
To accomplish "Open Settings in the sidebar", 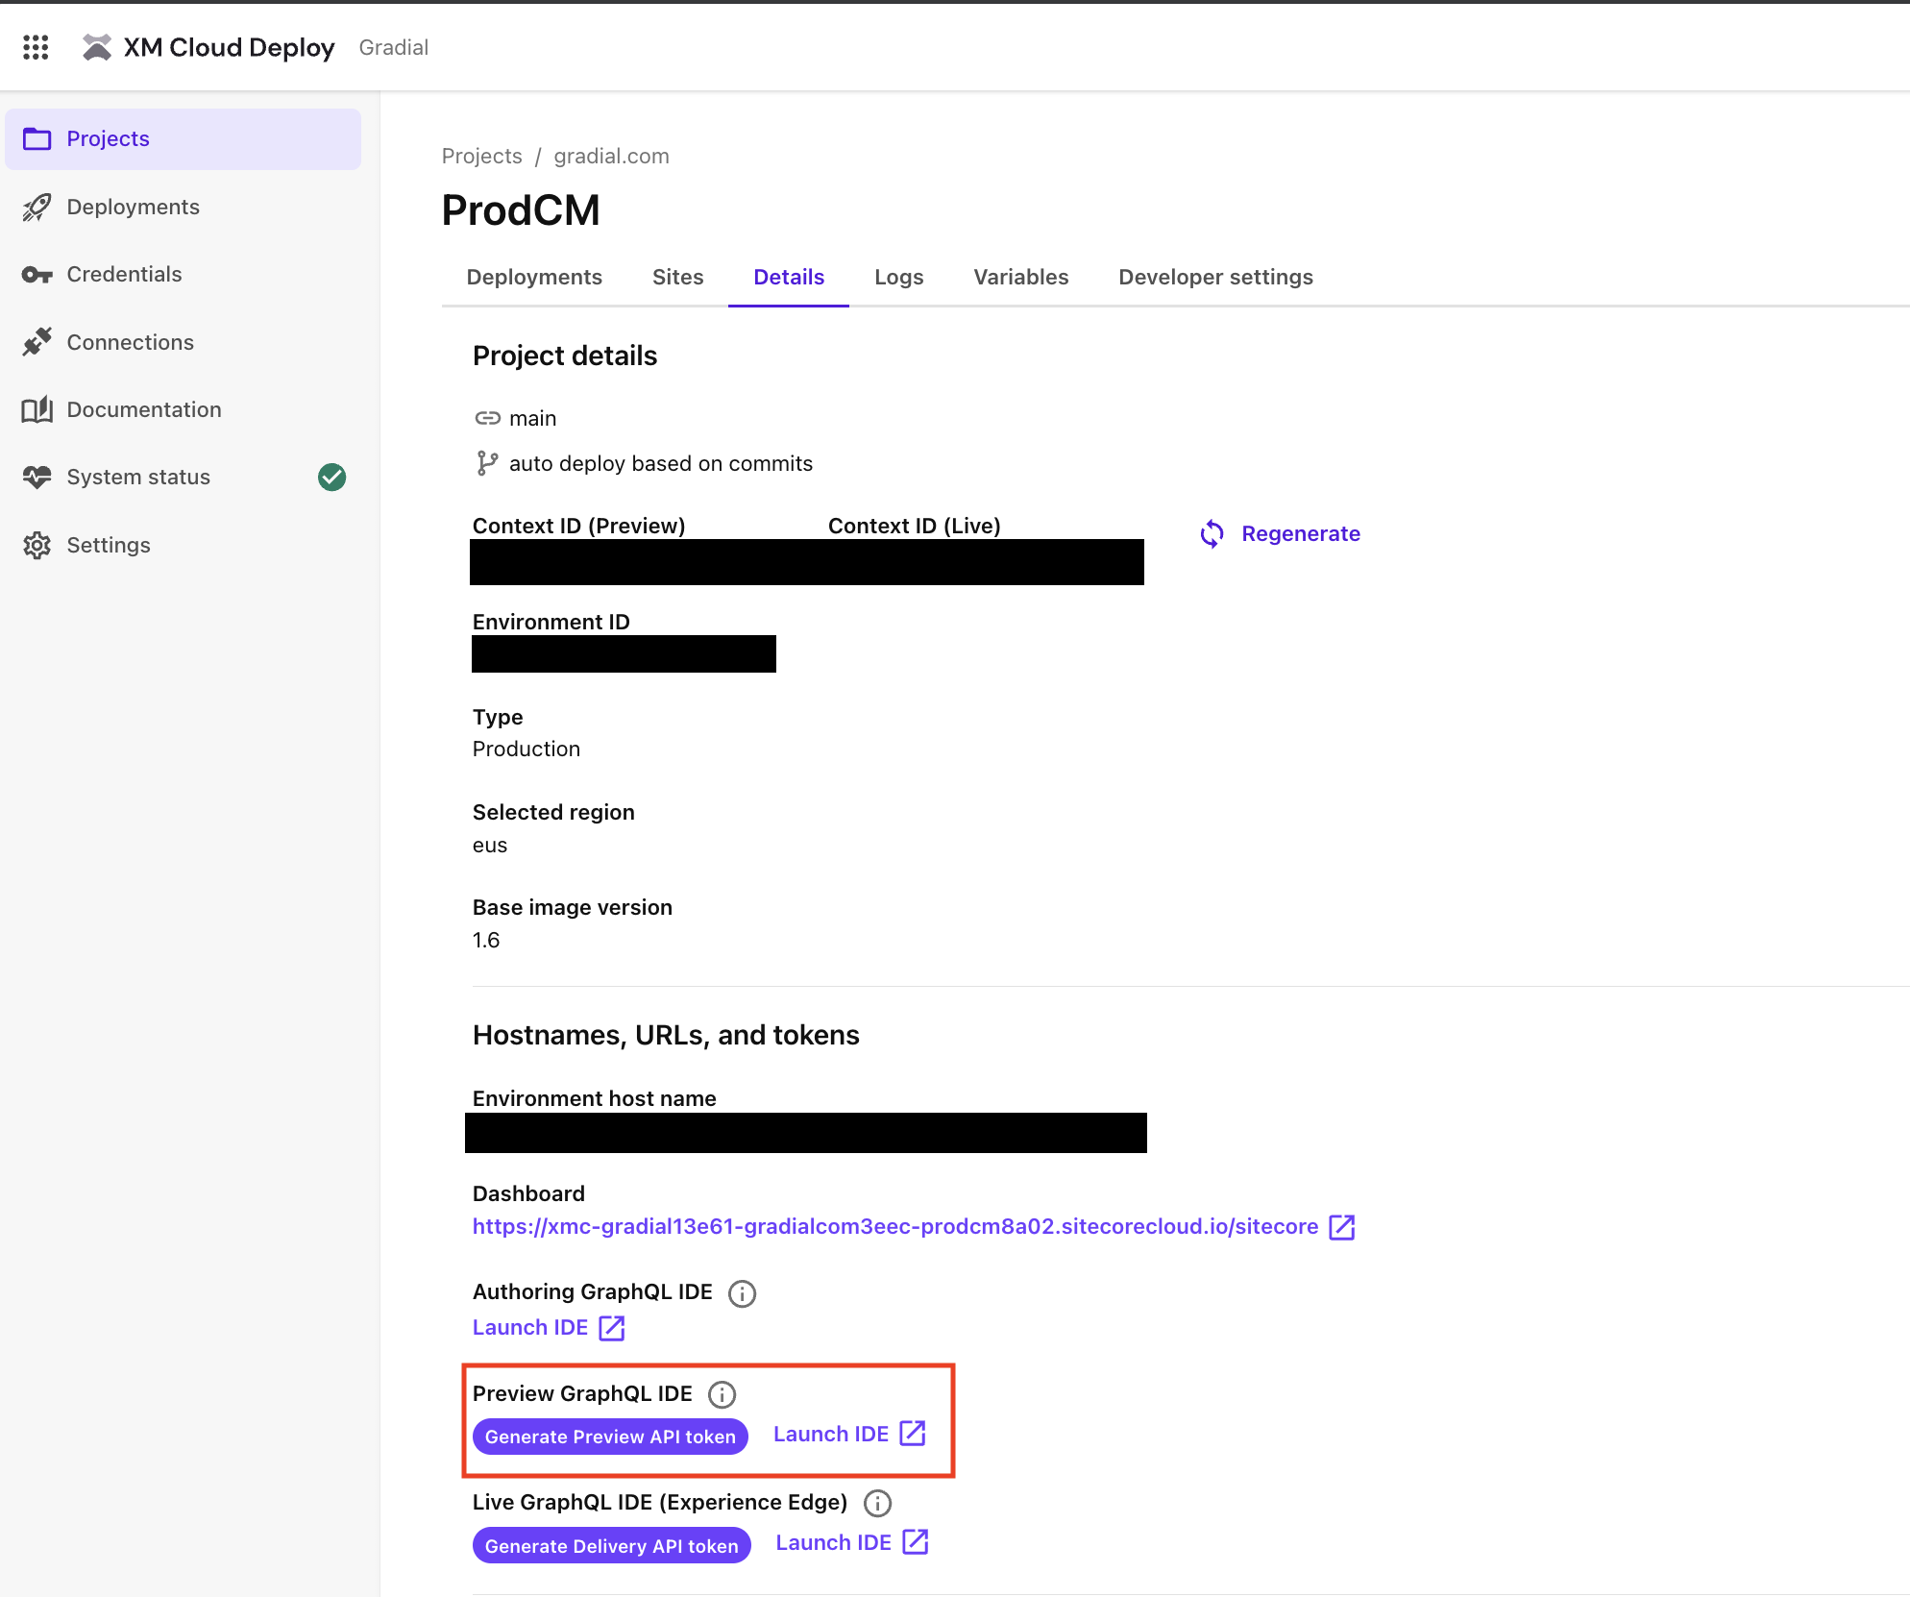I will point(109,545).
